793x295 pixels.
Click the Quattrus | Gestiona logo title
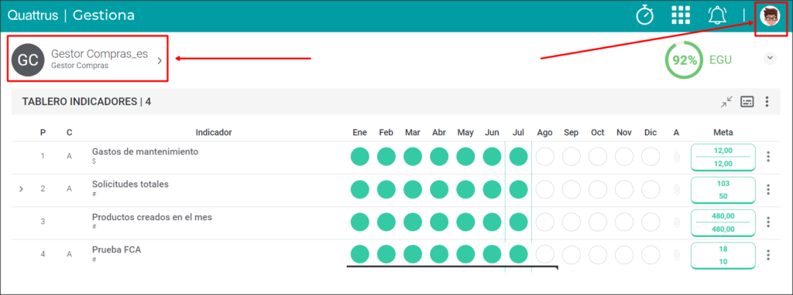[70, 15]
